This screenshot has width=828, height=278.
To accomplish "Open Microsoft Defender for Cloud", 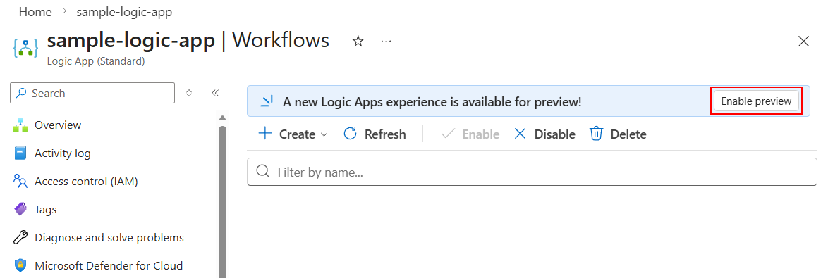I will 109,265.
